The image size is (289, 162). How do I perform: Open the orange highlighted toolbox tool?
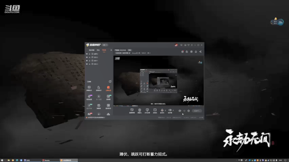(x=108, y=88)
